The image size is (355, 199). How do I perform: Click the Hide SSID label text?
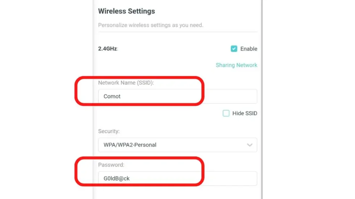point(245,113)
